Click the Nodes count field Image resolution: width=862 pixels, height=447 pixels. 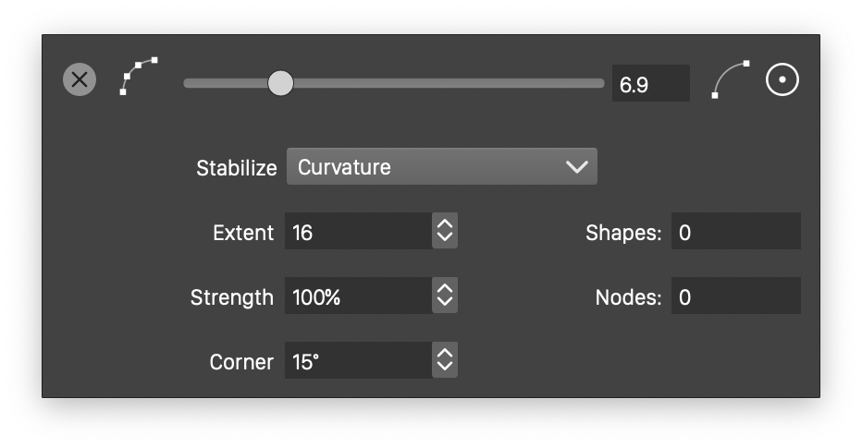point(735,296)
